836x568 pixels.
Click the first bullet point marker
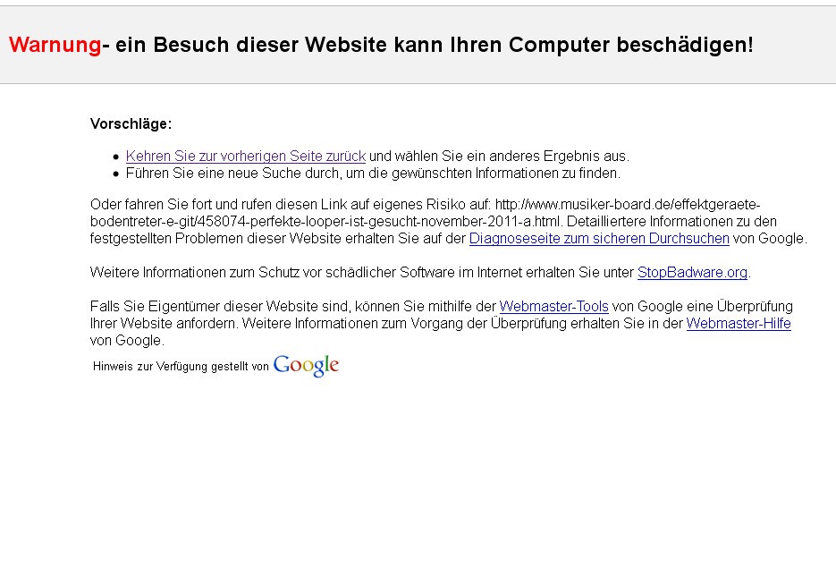pyautogui.click(x=115, y=157)
